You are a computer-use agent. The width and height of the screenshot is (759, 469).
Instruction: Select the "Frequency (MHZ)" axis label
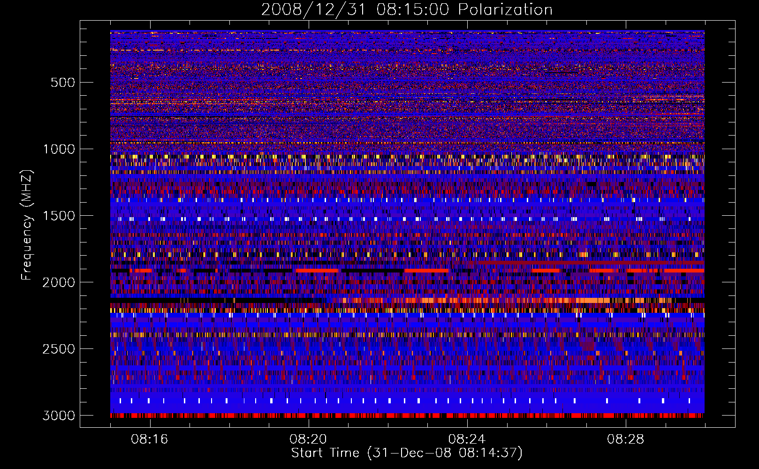click(x=27, y=226)
